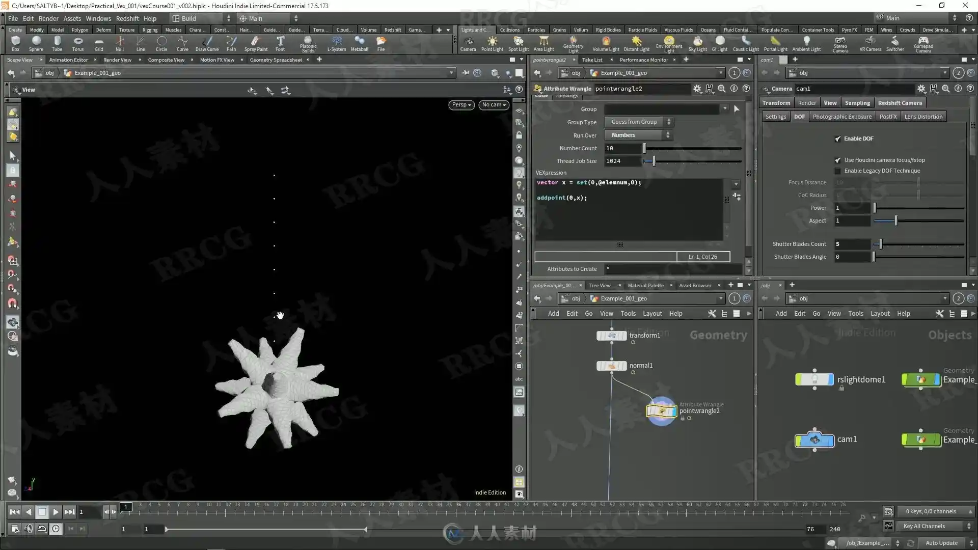Click the Gamepad Camera tool
Image resolution: width=978 pixels, height=550 pixels.
pos(923,44)
